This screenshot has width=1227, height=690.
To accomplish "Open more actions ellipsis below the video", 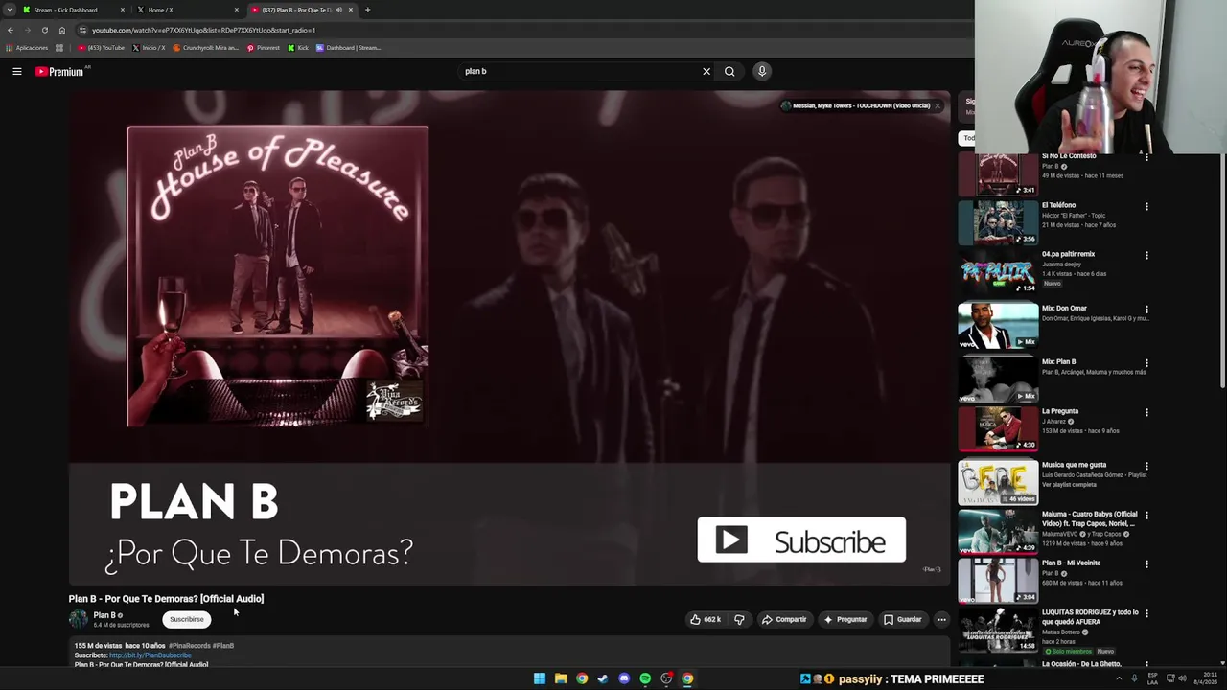I will pos(941,619).
